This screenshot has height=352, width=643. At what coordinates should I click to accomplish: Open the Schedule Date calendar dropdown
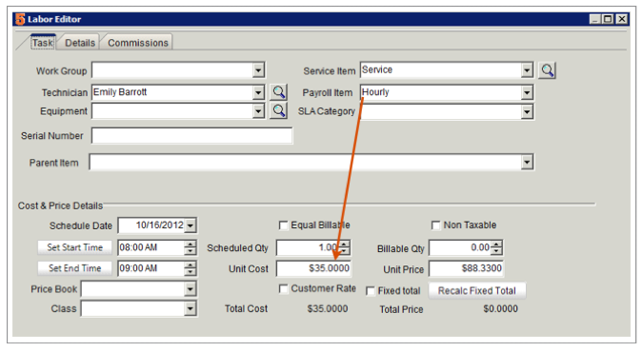tap(191, 225)
